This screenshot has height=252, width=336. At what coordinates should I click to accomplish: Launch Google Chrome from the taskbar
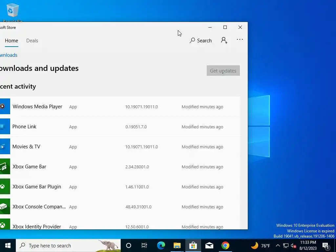(x=225, y=245)
